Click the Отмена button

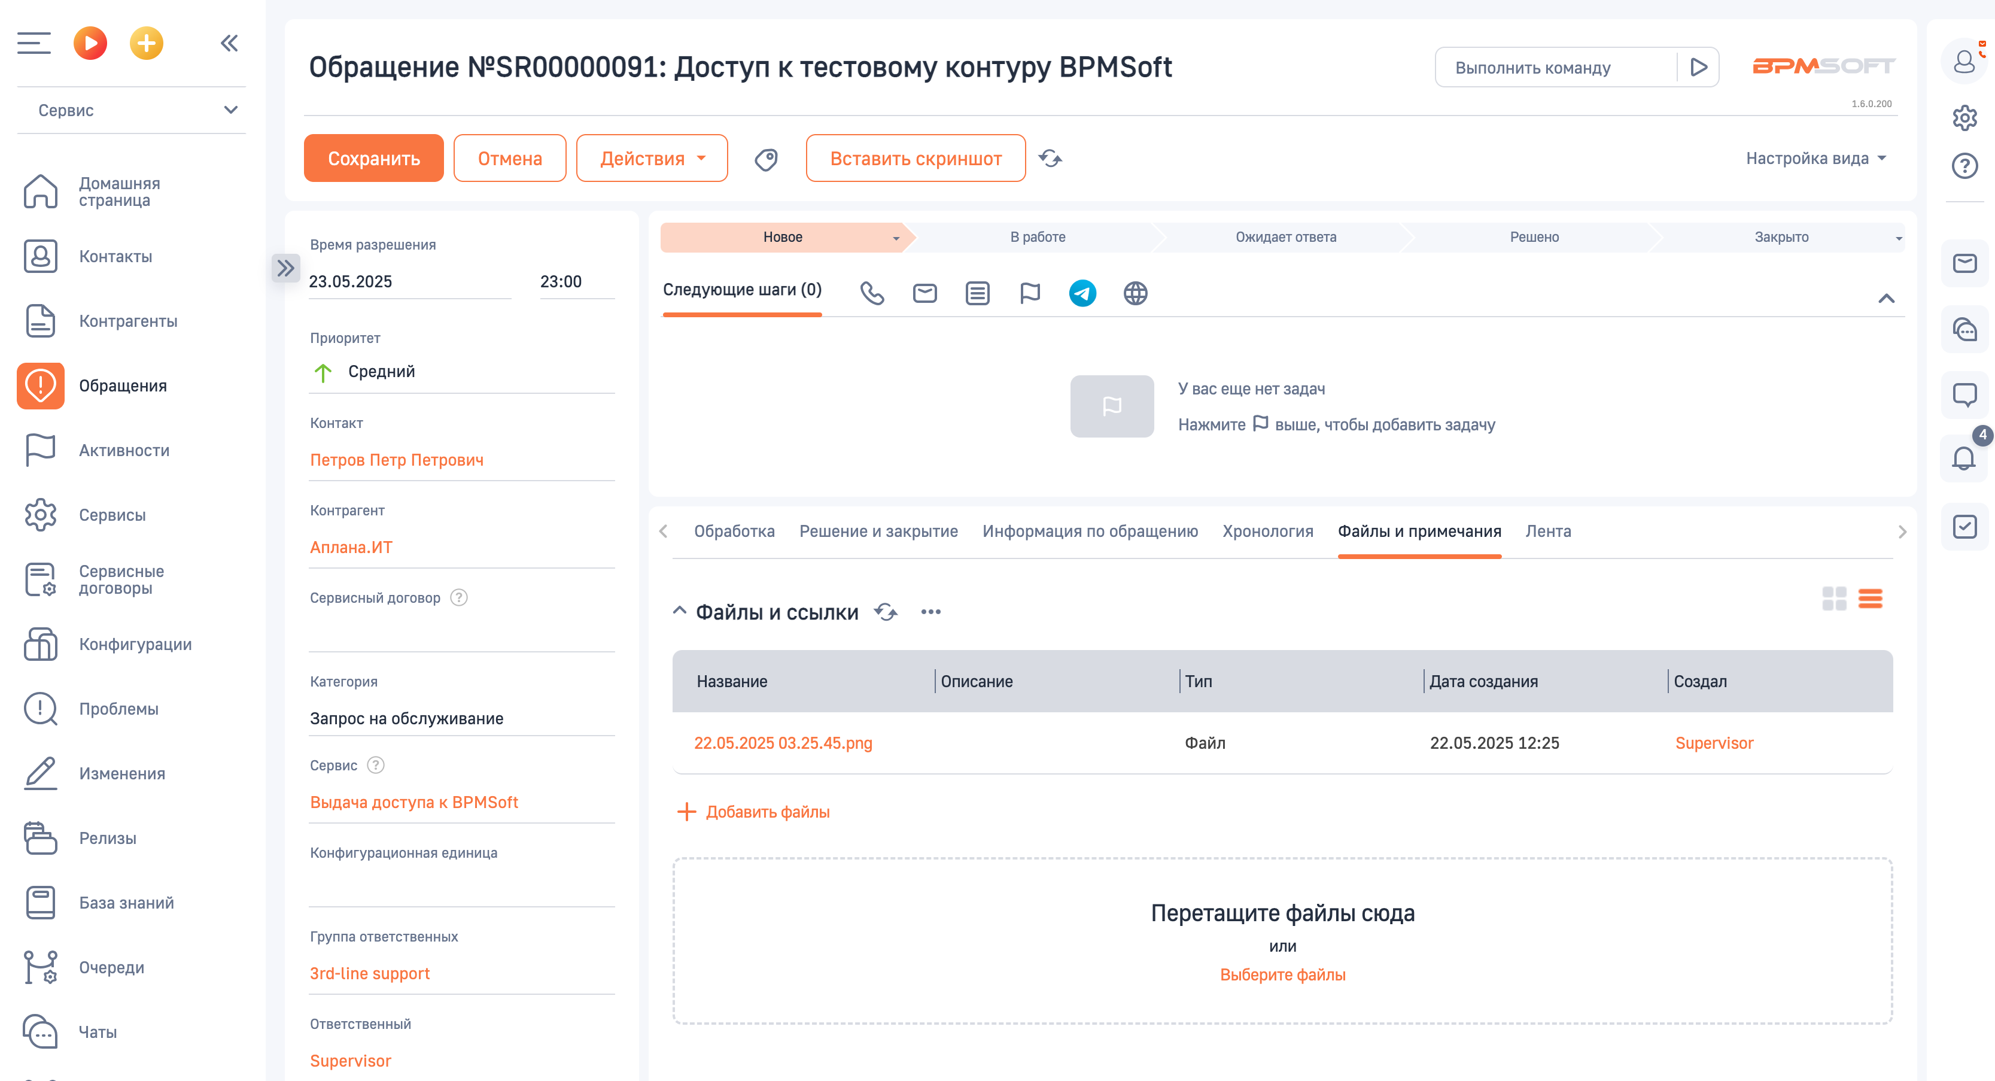(510, 158)
